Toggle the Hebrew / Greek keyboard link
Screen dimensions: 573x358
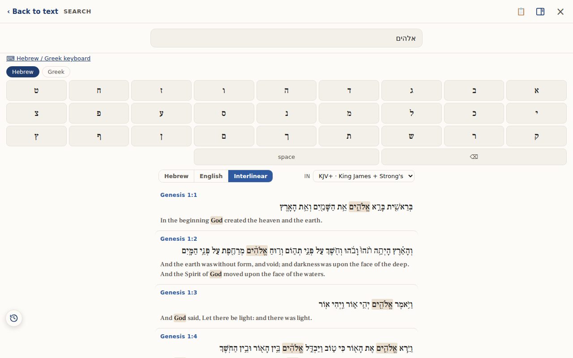[x=48, y=59]
